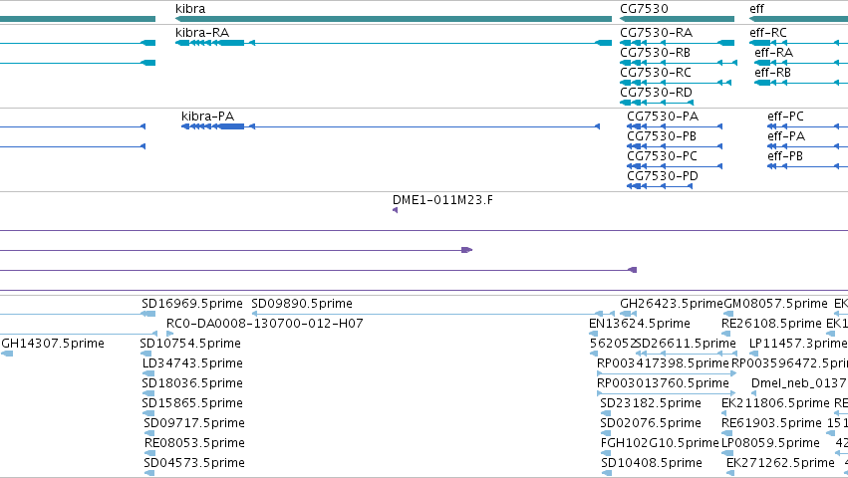Select EST label GM08057.5prime
Viewport: 848px width, 478px height.
pos(775,304)
